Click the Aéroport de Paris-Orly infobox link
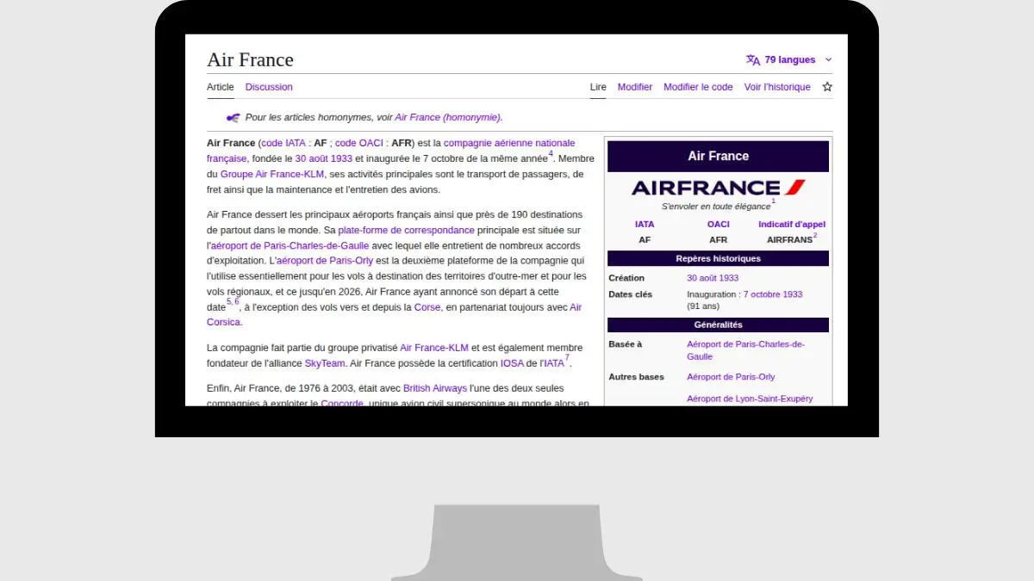Screen dimensions: 1034x581 731,377
